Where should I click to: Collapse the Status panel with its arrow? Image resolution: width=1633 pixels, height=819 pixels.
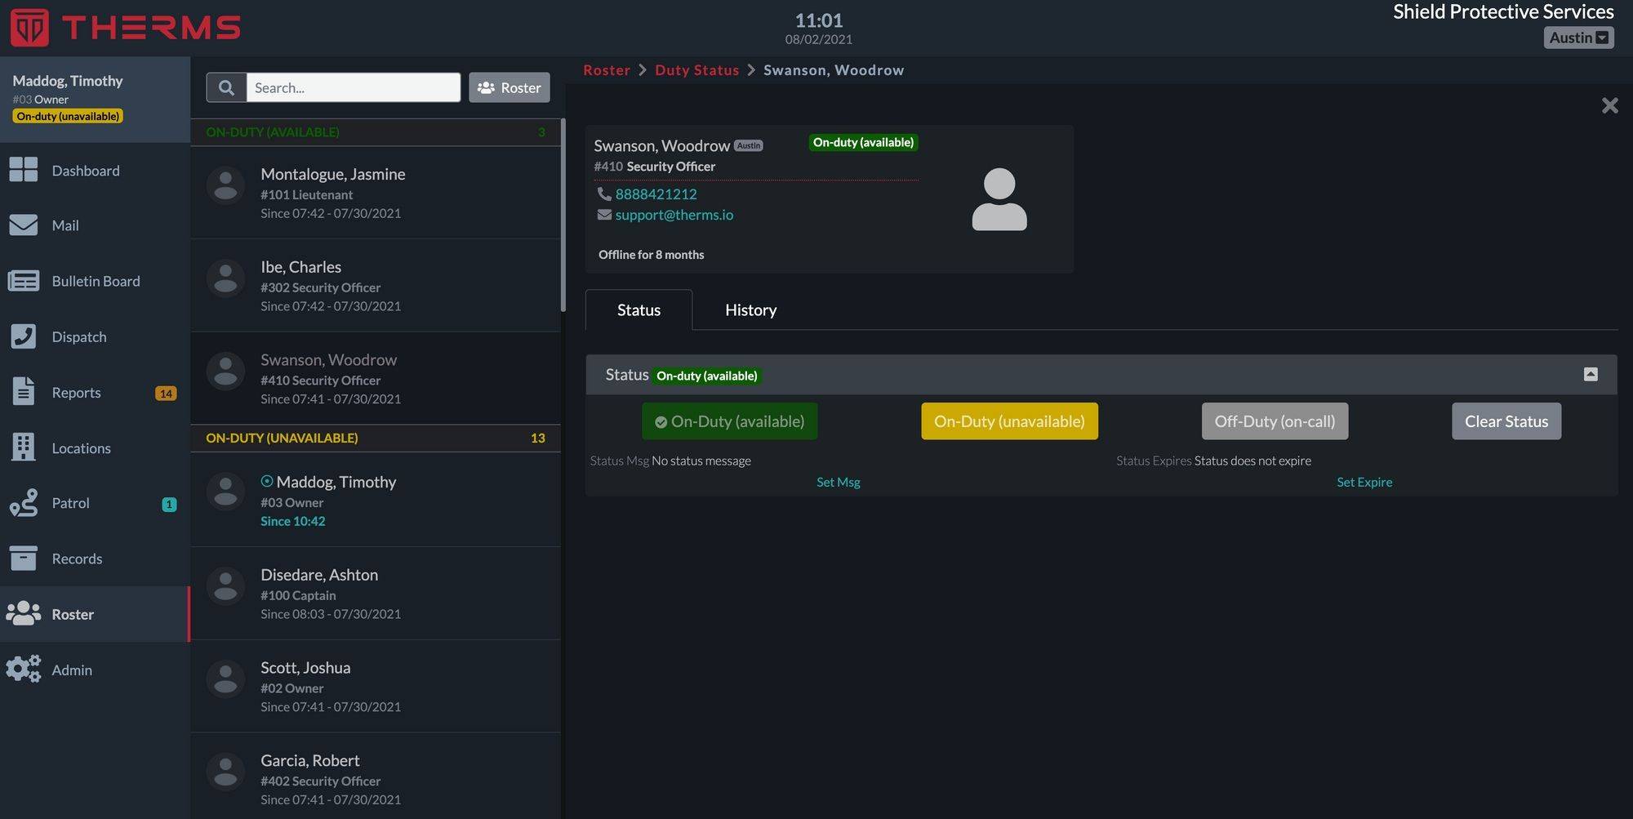[1591, 373]
